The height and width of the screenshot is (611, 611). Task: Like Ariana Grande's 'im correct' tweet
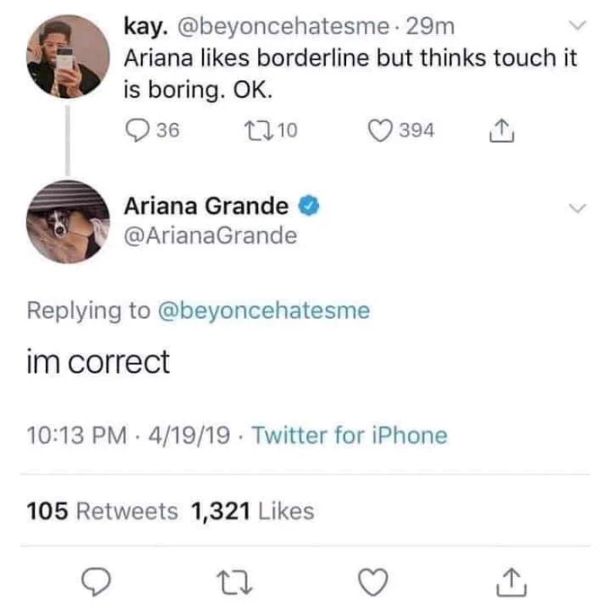click(x=373, y=581)
